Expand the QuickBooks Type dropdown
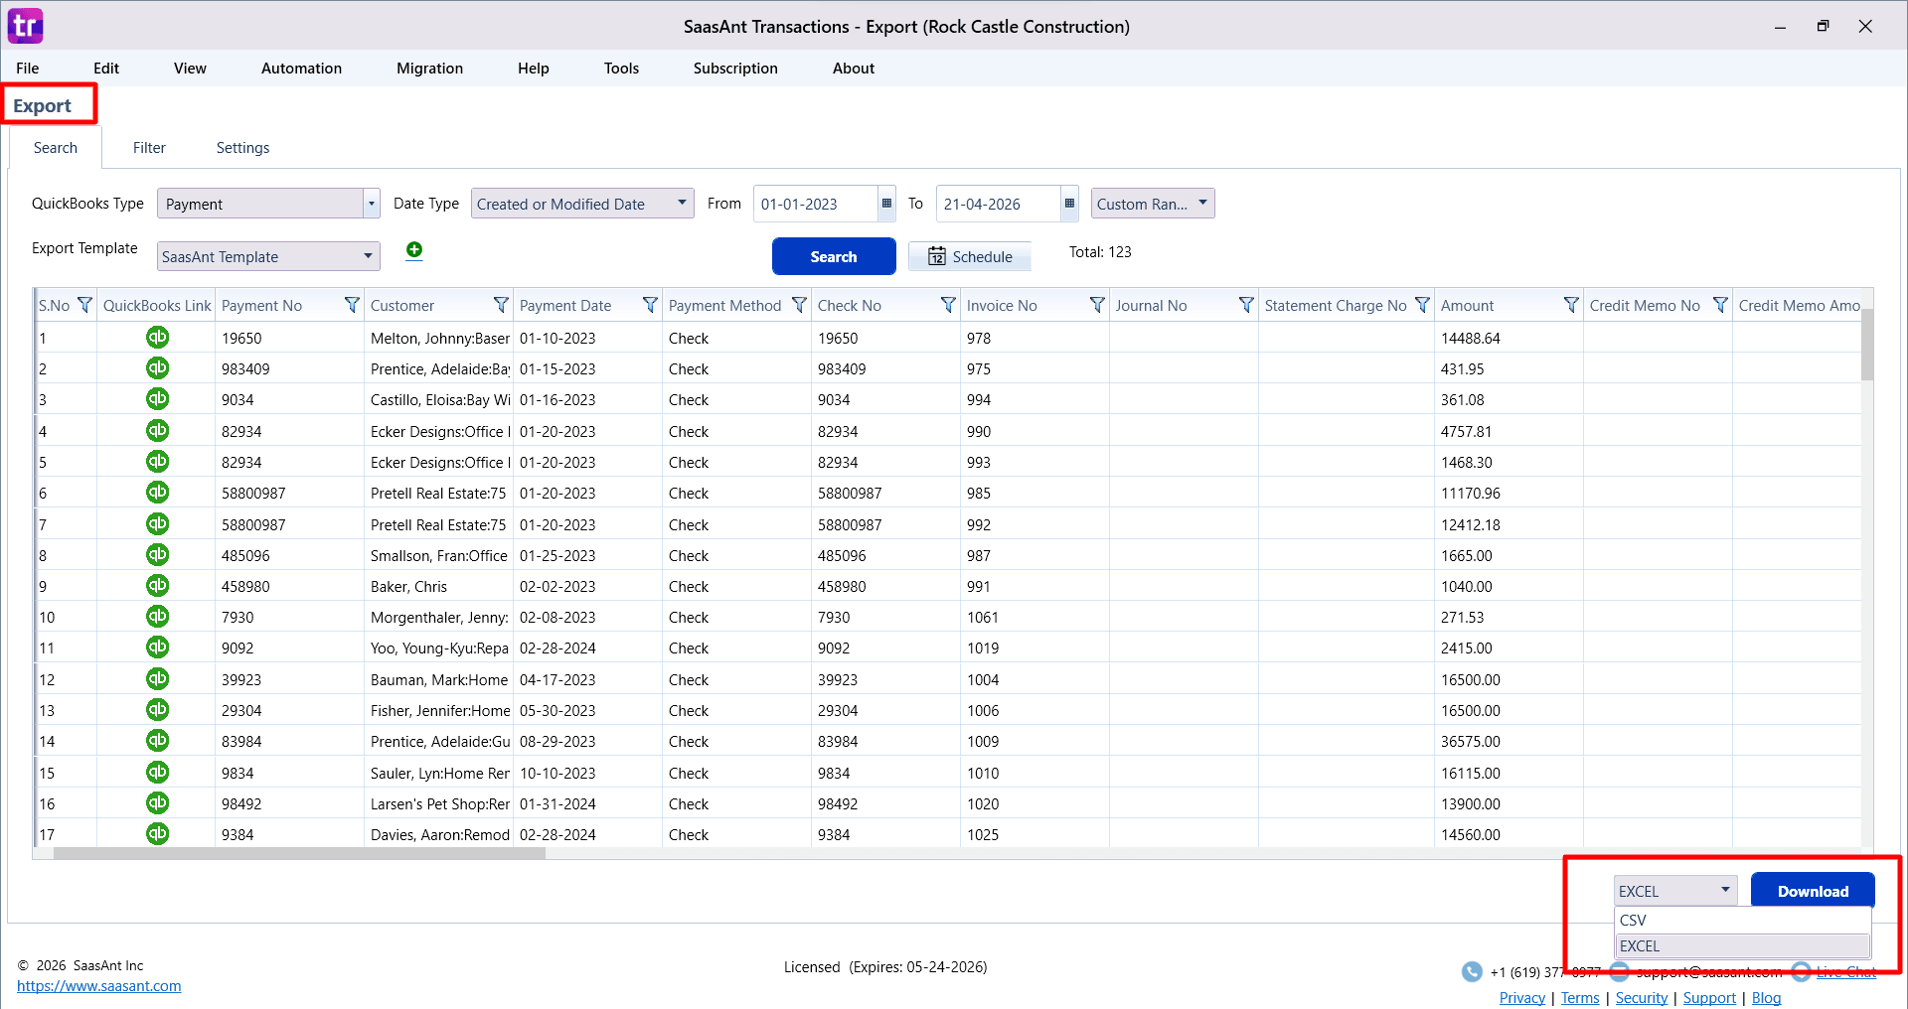Viewport: 1908px width, 1009px height. pyautogui.click(x=372, y=204)
